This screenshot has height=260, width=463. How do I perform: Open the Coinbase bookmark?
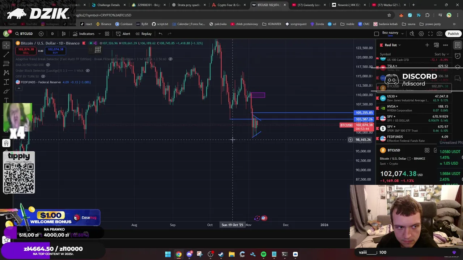coord(124,24)
